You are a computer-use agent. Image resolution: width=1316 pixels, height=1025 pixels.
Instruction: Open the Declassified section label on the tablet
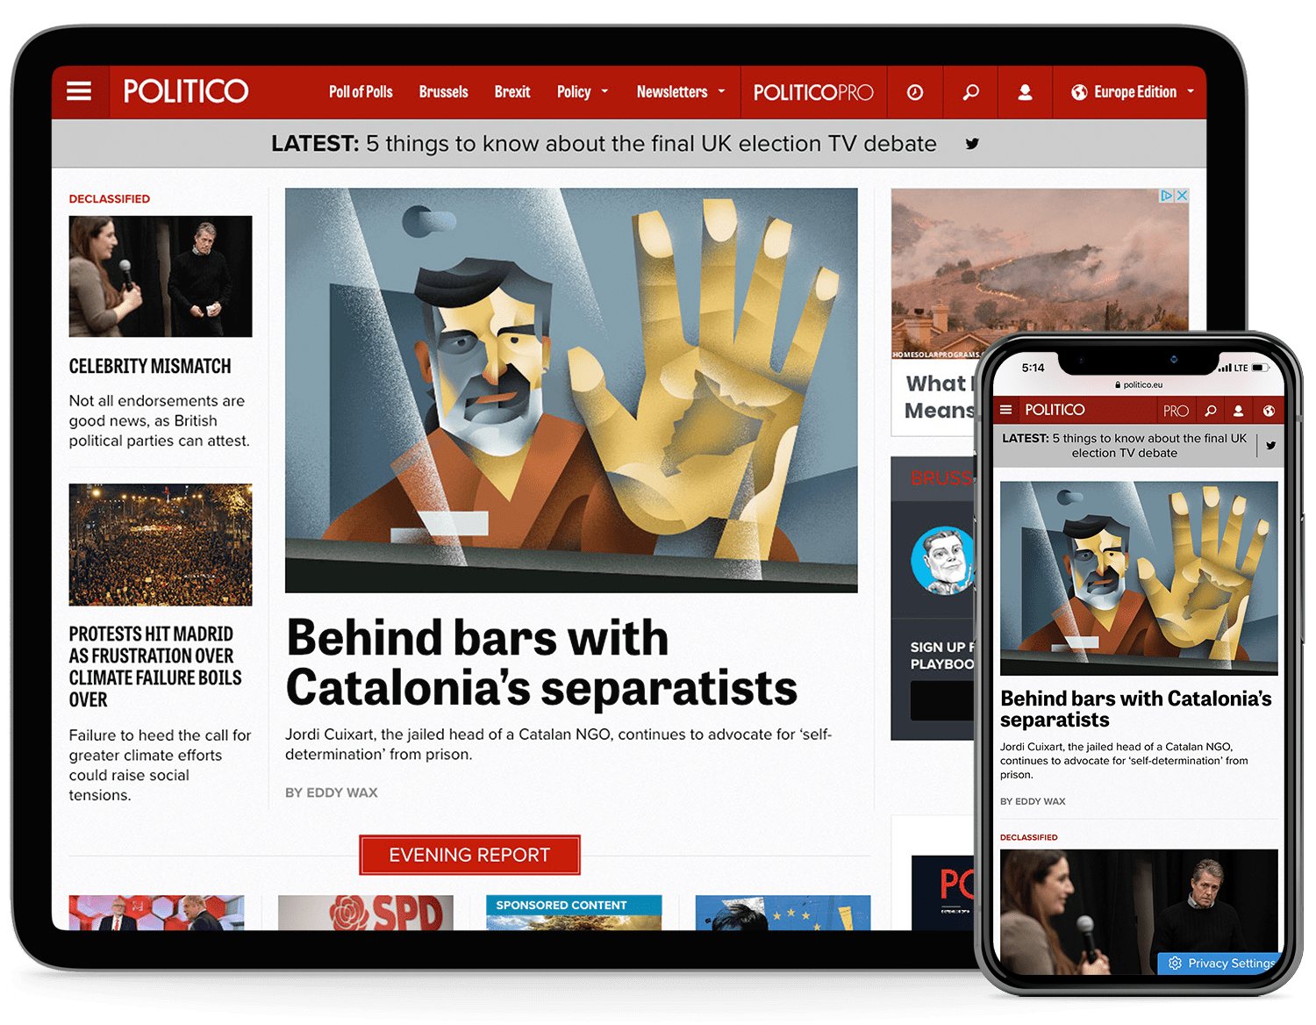110,199
